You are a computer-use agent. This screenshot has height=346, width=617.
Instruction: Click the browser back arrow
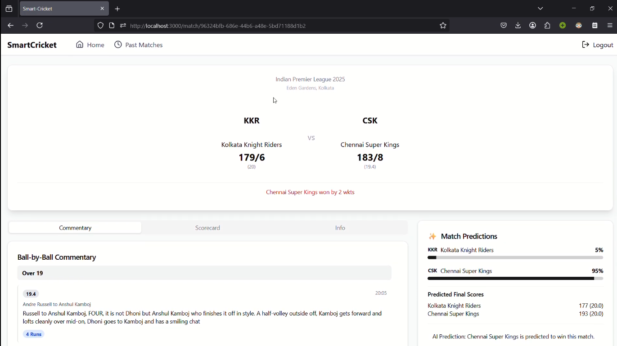tap(10, 26)
